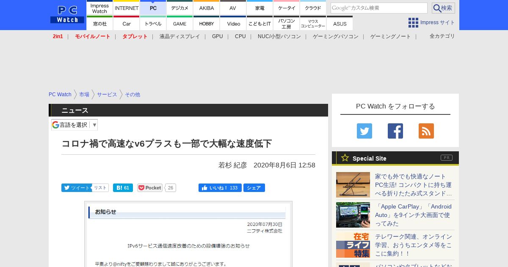Open the トラベル tab
This screenshot has width=508, height=267.
point(153,23)
